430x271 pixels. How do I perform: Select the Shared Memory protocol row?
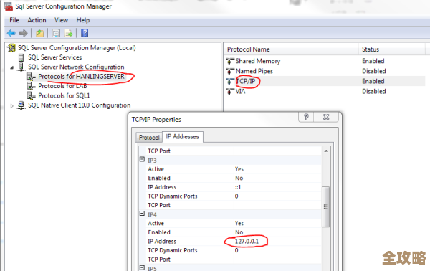pos(325,61)
